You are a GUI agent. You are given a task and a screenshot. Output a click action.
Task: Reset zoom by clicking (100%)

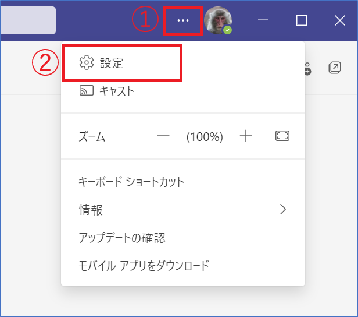point(205,137)
